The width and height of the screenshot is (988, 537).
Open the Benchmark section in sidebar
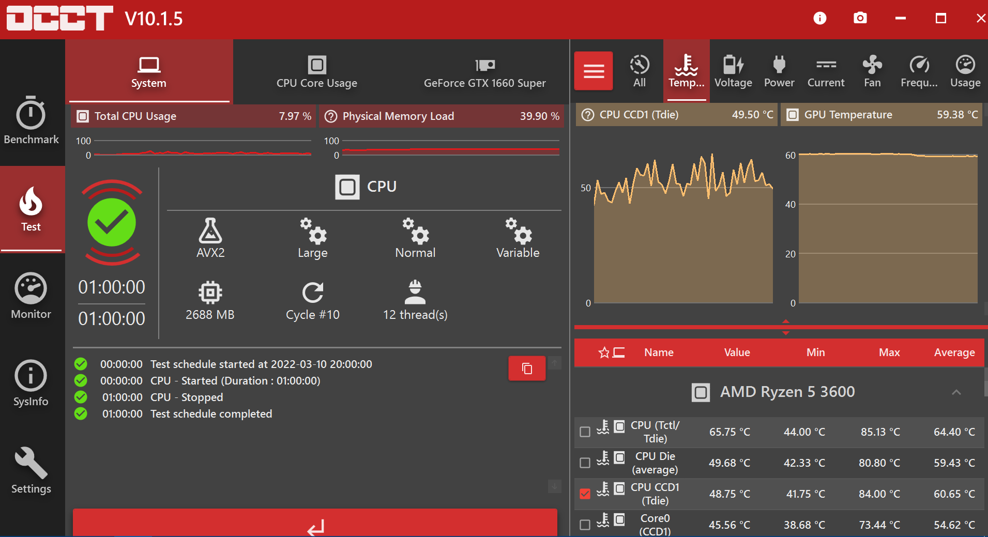31,120
